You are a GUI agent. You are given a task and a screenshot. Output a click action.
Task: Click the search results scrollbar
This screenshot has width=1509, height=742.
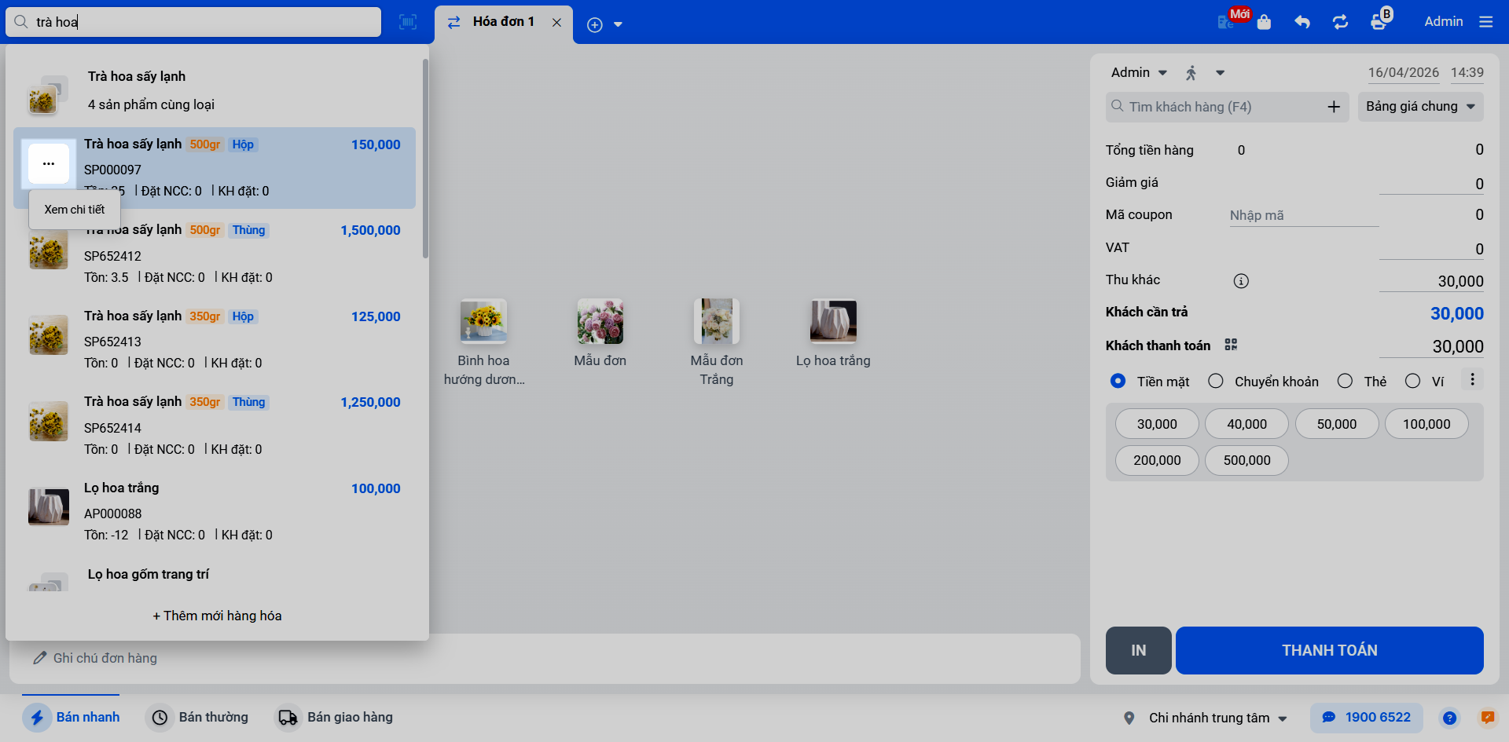425,157
